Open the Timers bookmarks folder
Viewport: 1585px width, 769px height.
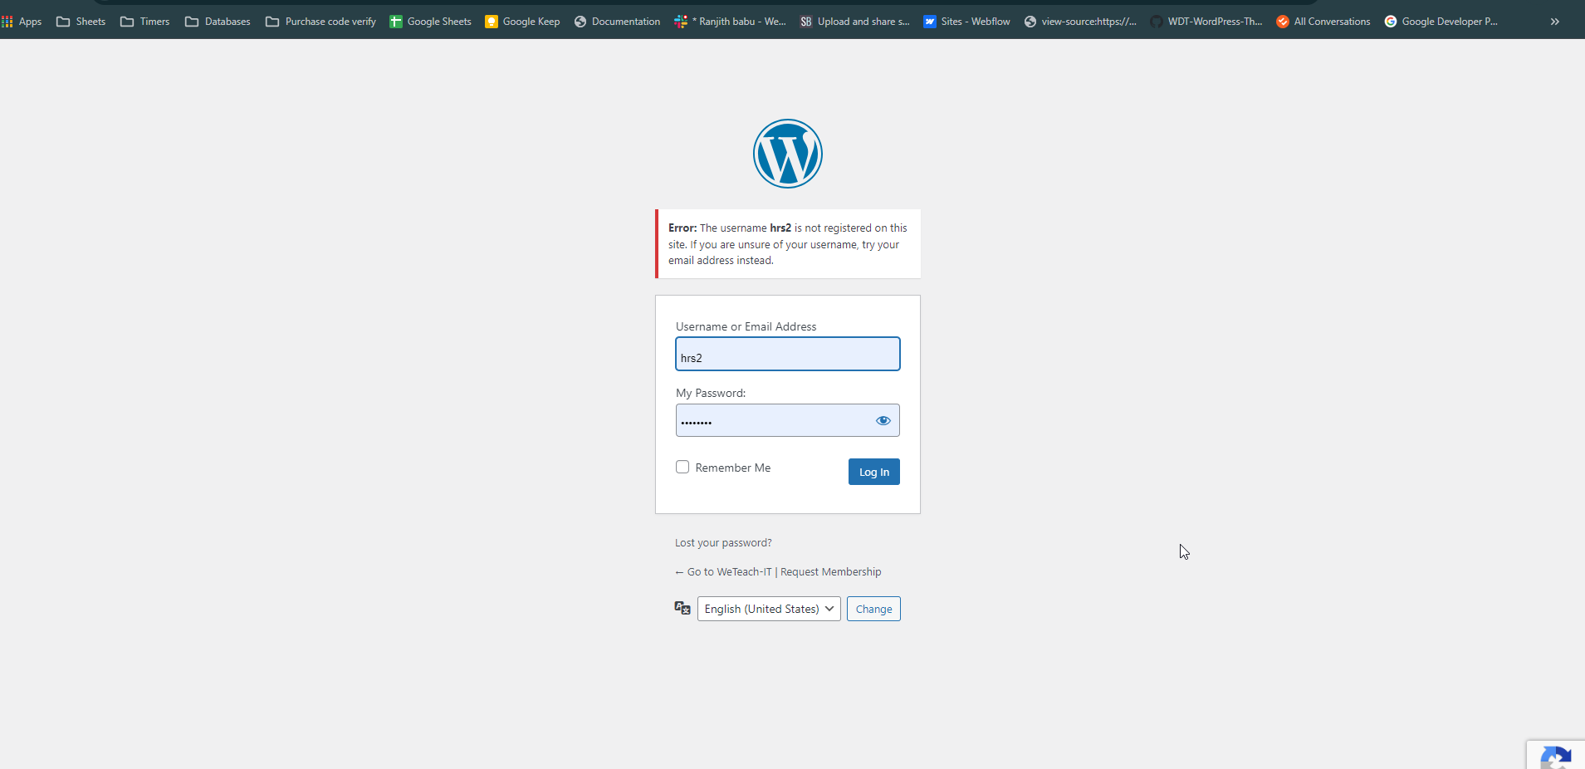(x=144, y=22)
